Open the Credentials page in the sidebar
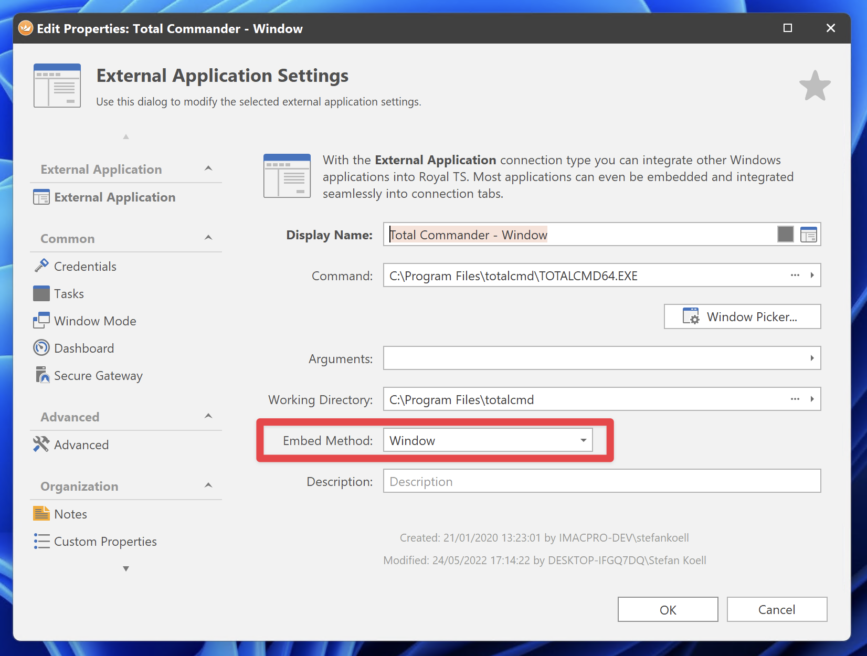Viewport: 867px width, 656px height. pyautogui.click(x=84, y=267)
